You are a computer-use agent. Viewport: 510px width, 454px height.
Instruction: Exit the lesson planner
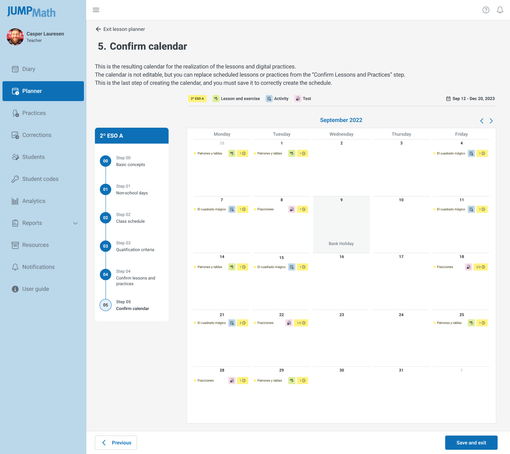coord(120,29)
